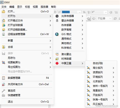Expand the 导出视图为 submenu arrow
The height and width of the screenshot is (108, 120).
[x=50, y=67]
